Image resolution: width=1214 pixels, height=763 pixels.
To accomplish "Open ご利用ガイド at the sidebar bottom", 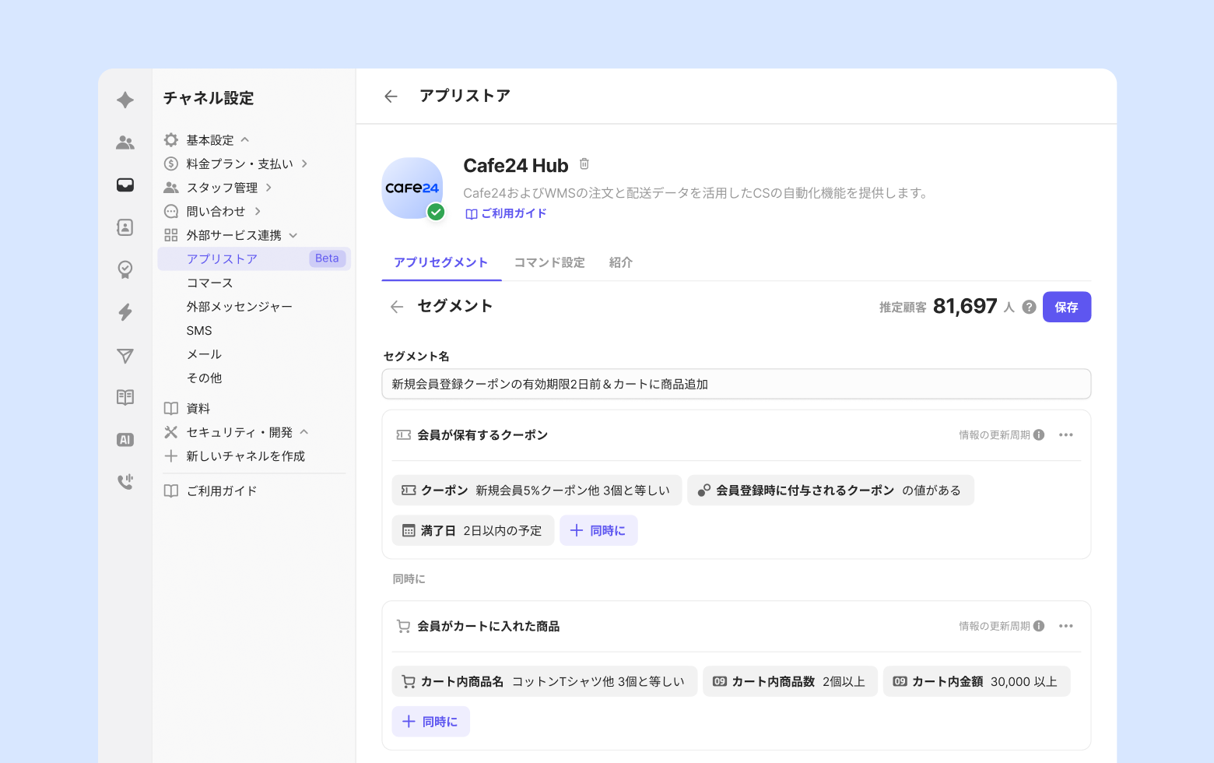I will pos(222,491).
